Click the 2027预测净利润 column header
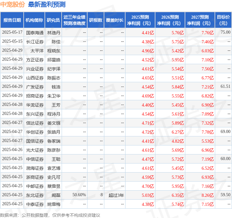232x218 pixels. (x=200, y=20)
